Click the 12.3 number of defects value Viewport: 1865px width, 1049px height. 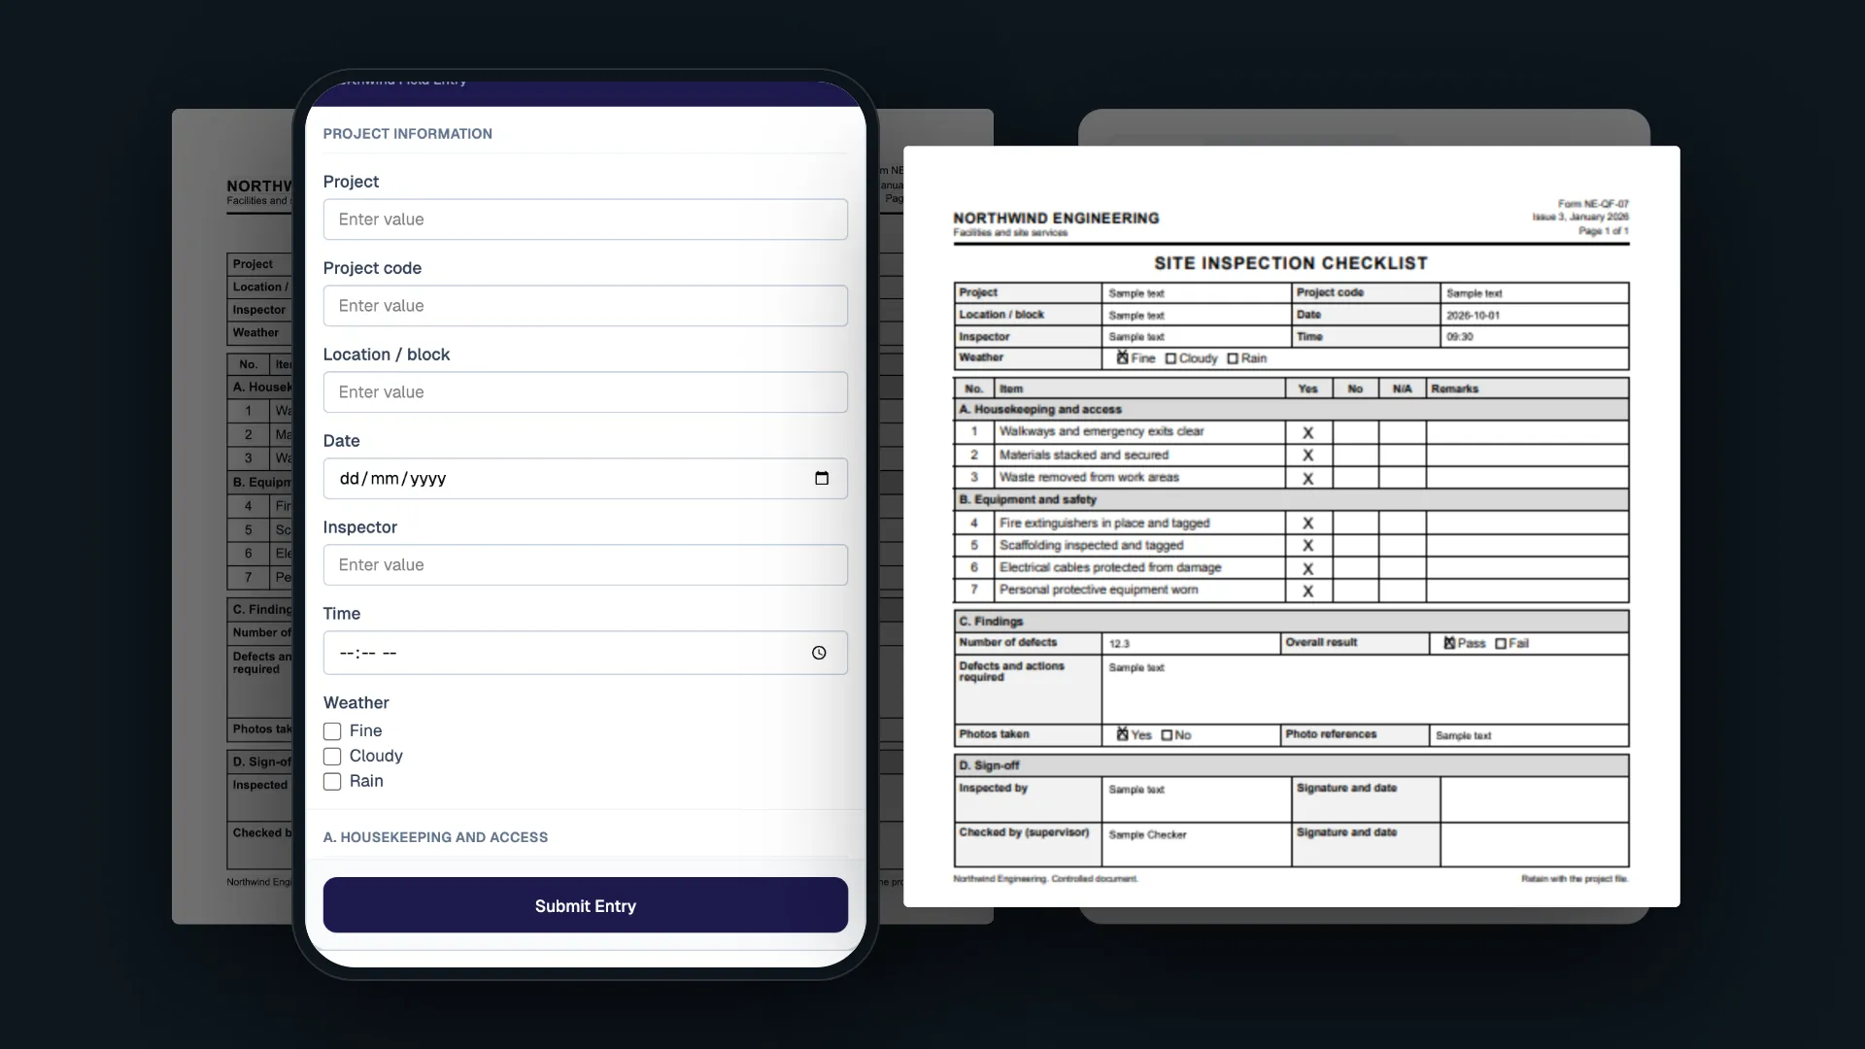click(1119, 644)
